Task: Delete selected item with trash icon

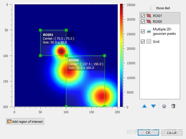Action: [173, 106]
